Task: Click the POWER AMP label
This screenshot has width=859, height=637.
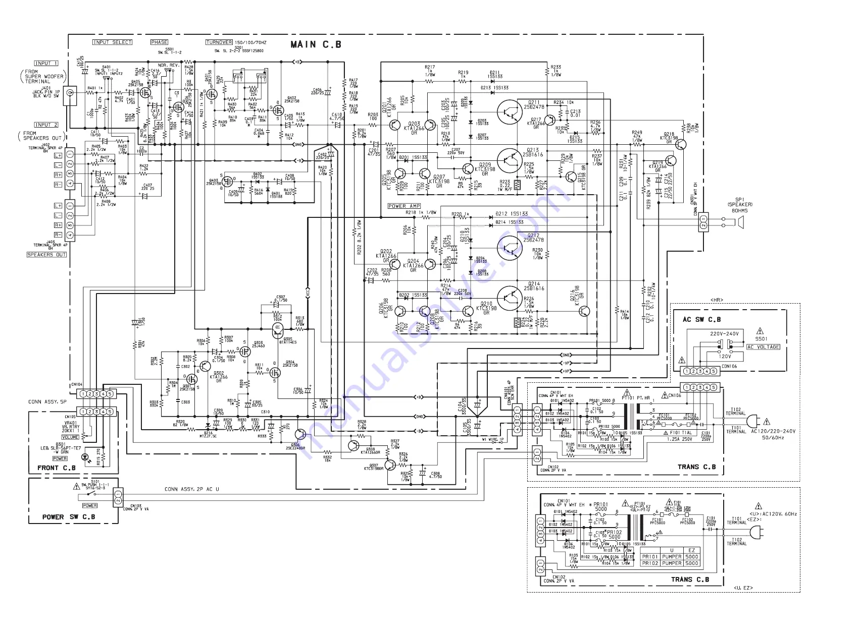Action: (x=404, y=206)
